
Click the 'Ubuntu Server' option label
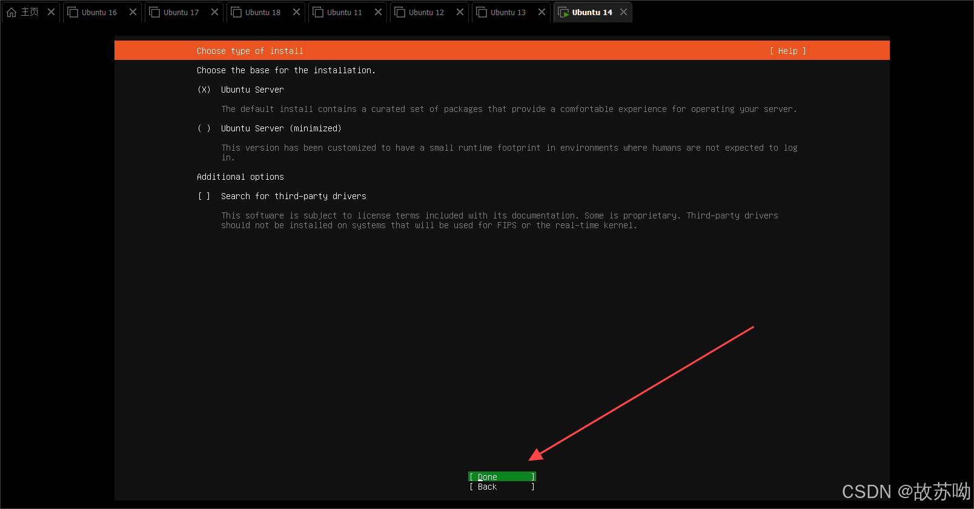coord(252,90)
